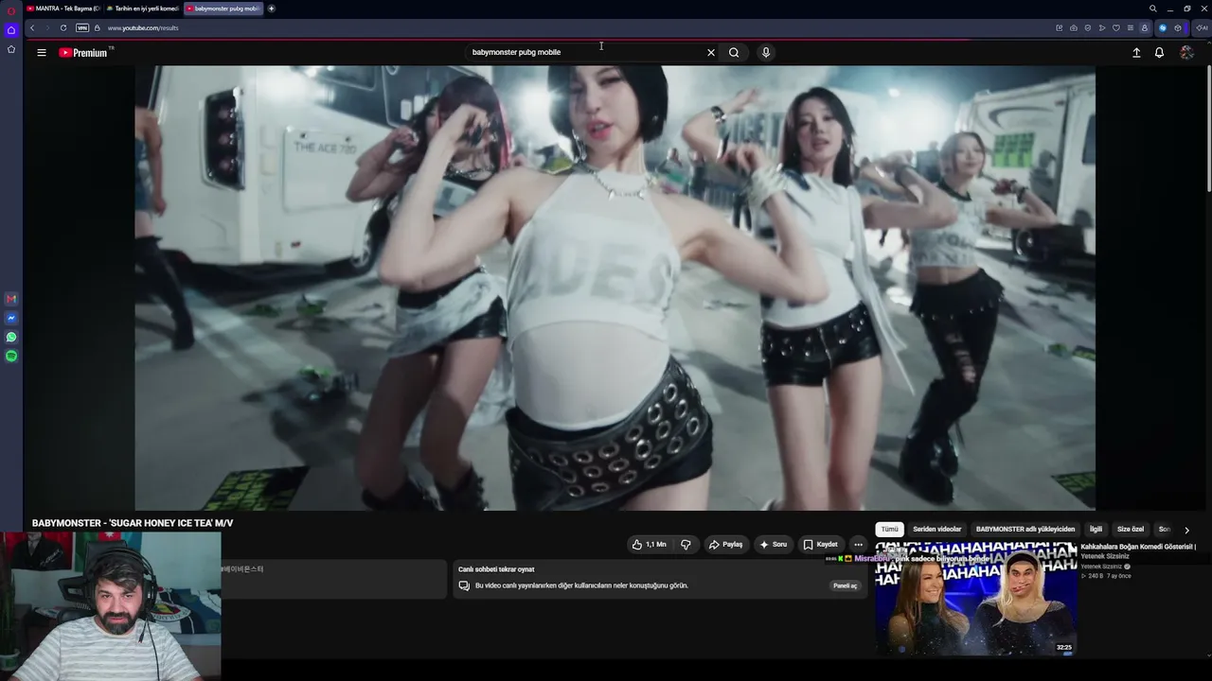1212x681 pixels.
Task: Select the Tümü filter chip
Action: [890, 530]
